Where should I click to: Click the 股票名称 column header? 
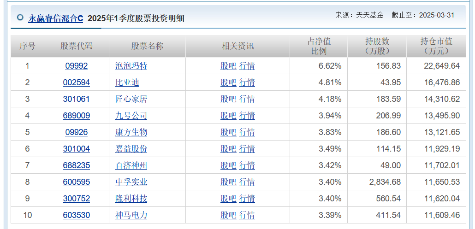pyautogui.click(x=147, y=46)
